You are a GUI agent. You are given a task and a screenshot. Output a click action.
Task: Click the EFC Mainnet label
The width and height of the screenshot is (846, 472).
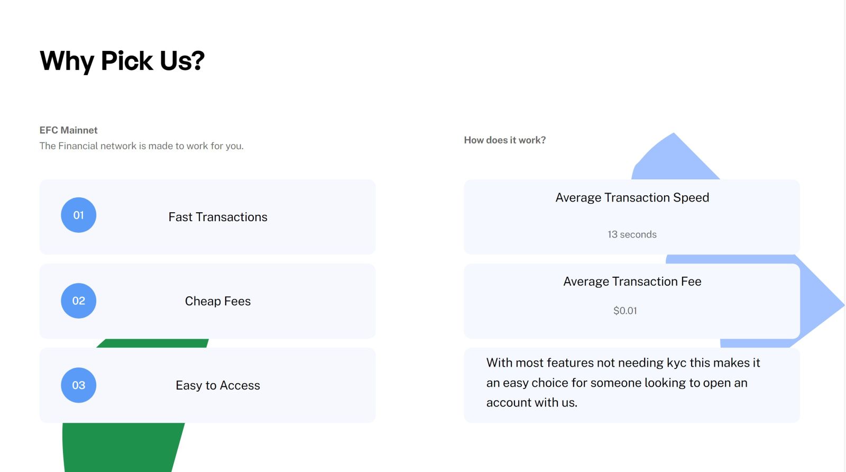pyautogui.click(x=69, y=130)
